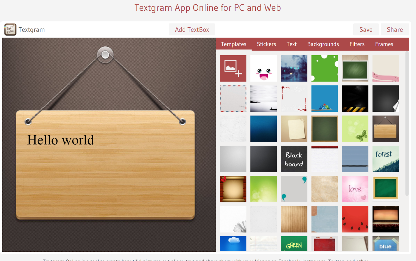
Task: Click the Add TextBox button
Action: pos(192,29)
